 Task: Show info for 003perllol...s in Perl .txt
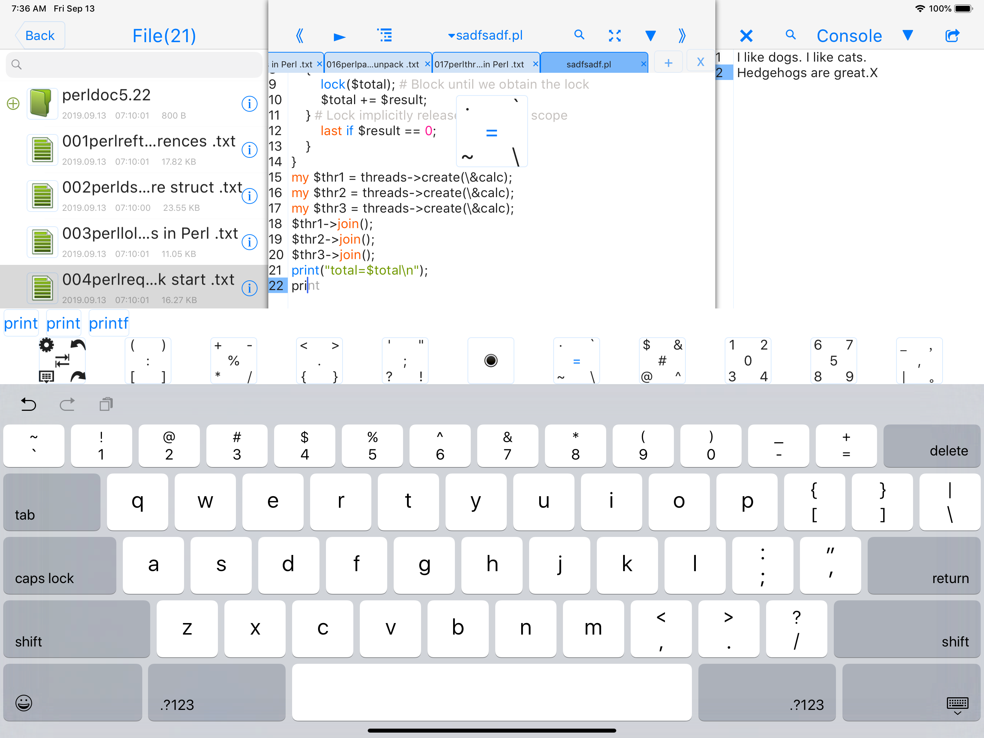(x=250, y=242)
